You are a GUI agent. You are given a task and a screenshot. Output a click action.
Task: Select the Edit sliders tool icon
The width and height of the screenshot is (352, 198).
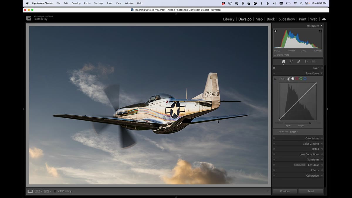coord(283,62)
